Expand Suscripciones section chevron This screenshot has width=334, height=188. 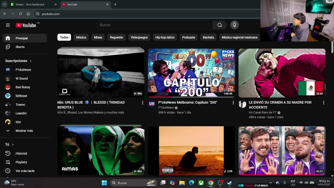point(31,61)
